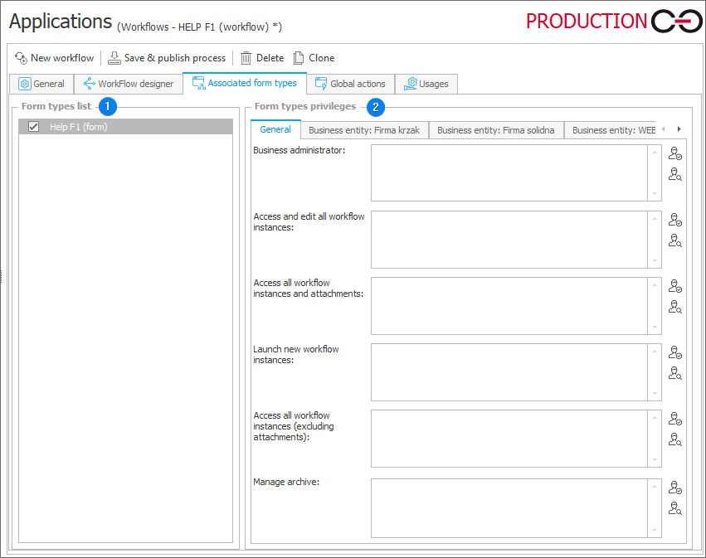Search user icon for instances and attachments
The width and height of the screenshot is (706, 558).
tap(675, 307)
